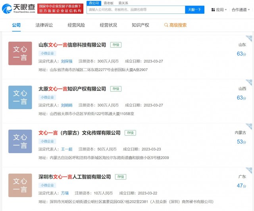Open 高级搜索 advanced search
The width and height of the screenshot is (254, 211).
(x=175, y=25)
